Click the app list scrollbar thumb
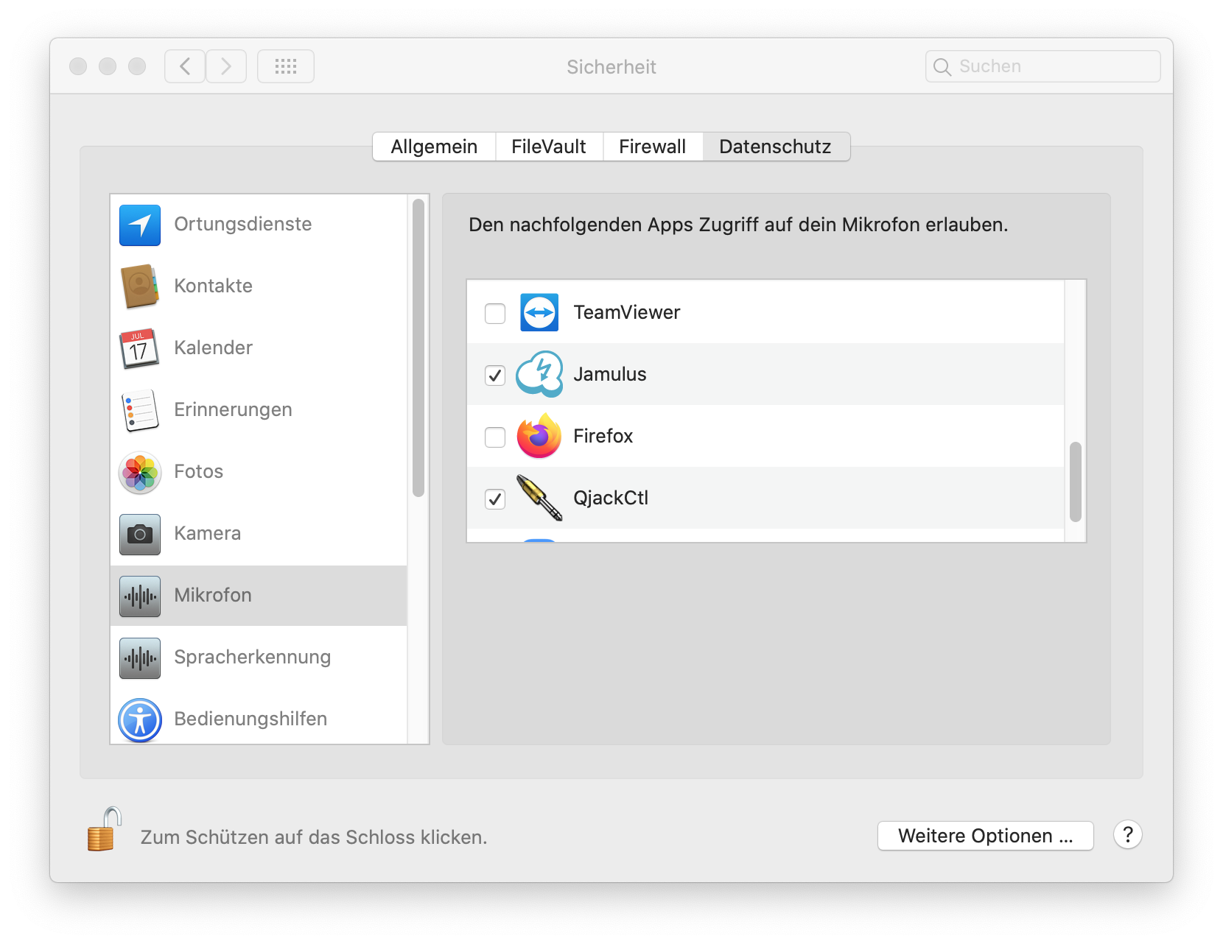The height and width of the screenshot is (944, 1223). 1076,482
